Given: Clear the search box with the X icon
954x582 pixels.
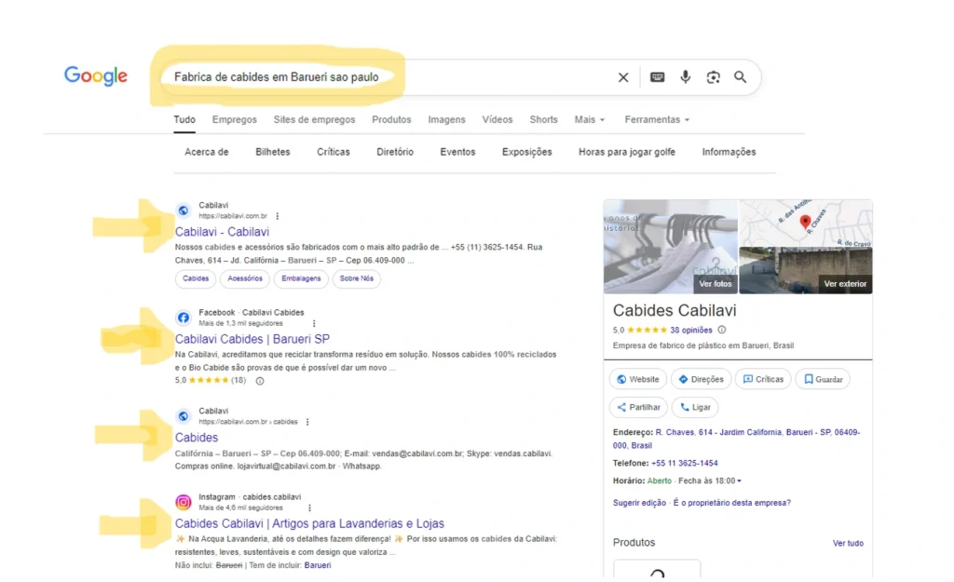Looking at the screenshot, I should coord(623,77).
